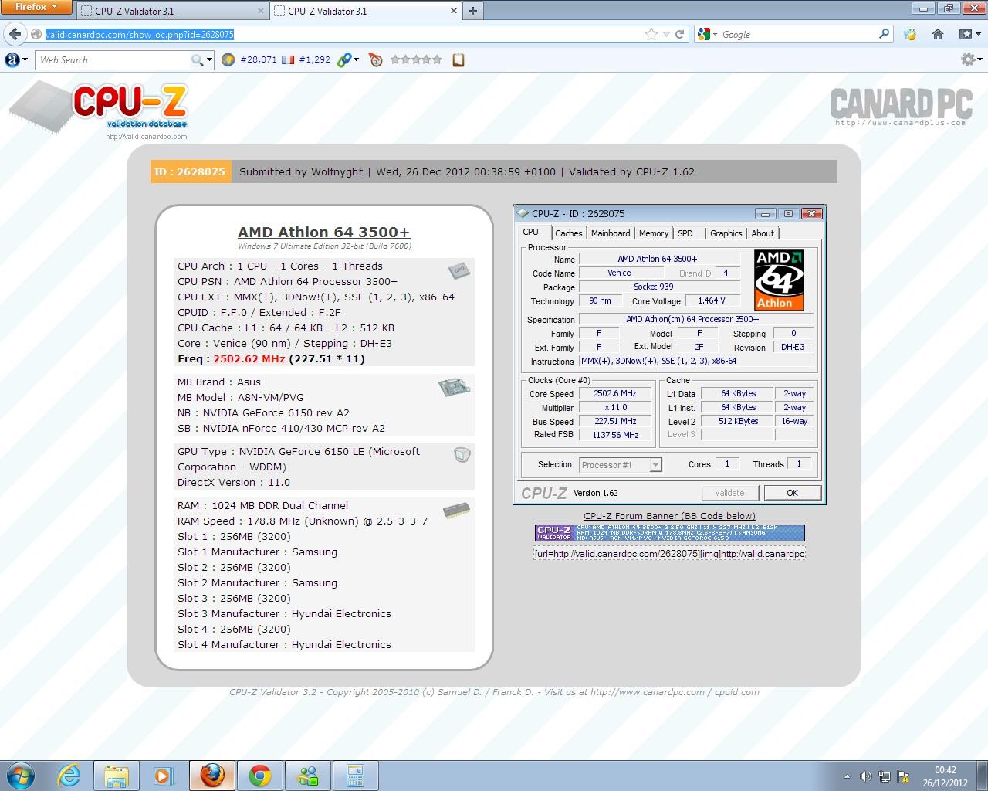Open the Messenger taskbar icon
The width and height of the screenshot is (988, 791).
coord(308,775)
